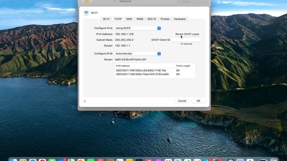
Task: Switch to the 802.1X tab
Action: [152, 19]
